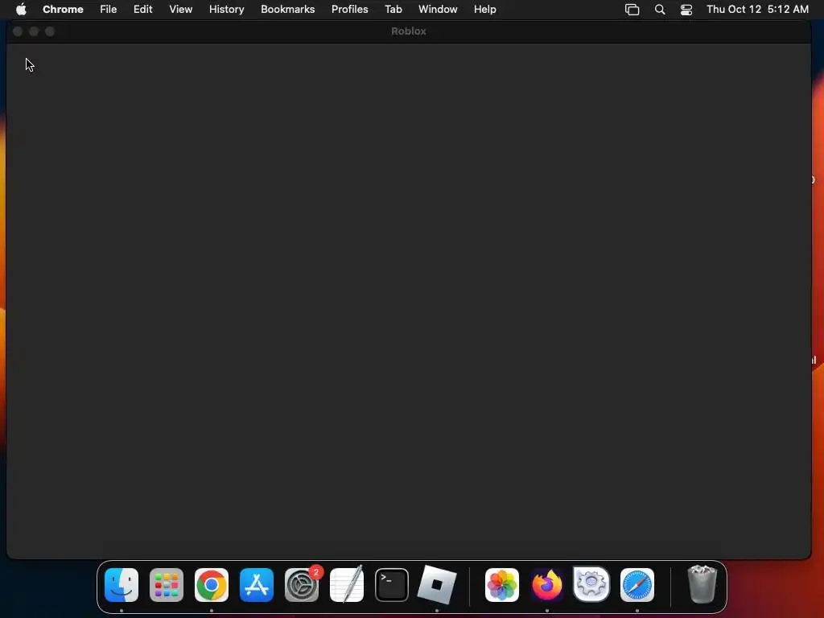This screenshot has height=618, width=824.
Task: Click the Roblox window title text
Action: pyautogui.click(x=408, y=31)
